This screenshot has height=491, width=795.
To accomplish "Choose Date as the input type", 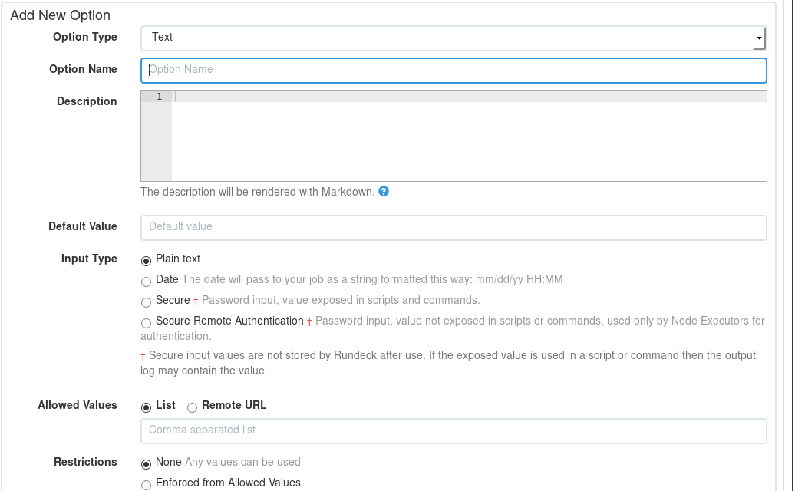I will pos(146,282).
